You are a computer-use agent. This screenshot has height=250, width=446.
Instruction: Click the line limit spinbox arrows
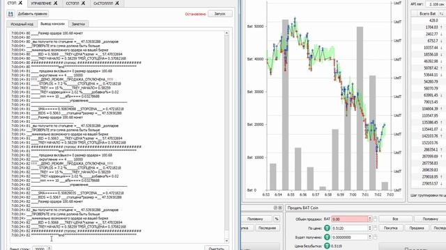pyautogui.click(x=49, y=249)
